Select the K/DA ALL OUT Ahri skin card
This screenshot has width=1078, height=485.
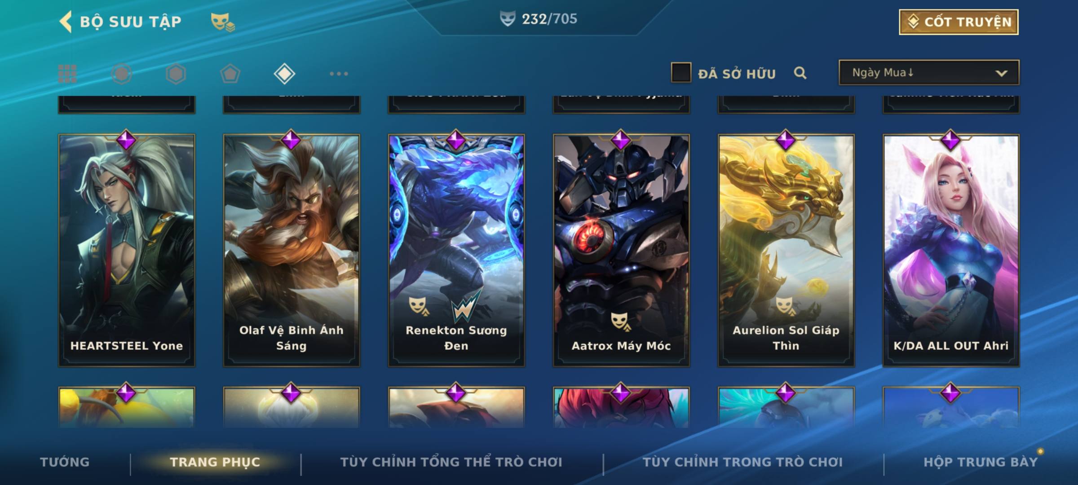pyautogui.click(x=951, y=250)
